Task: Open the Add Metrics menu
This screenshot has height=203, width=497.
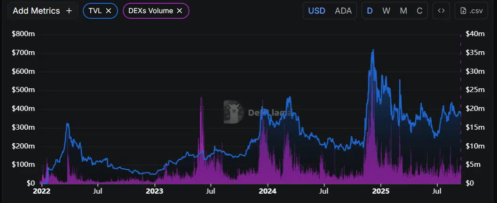Action: click(43, 11)
